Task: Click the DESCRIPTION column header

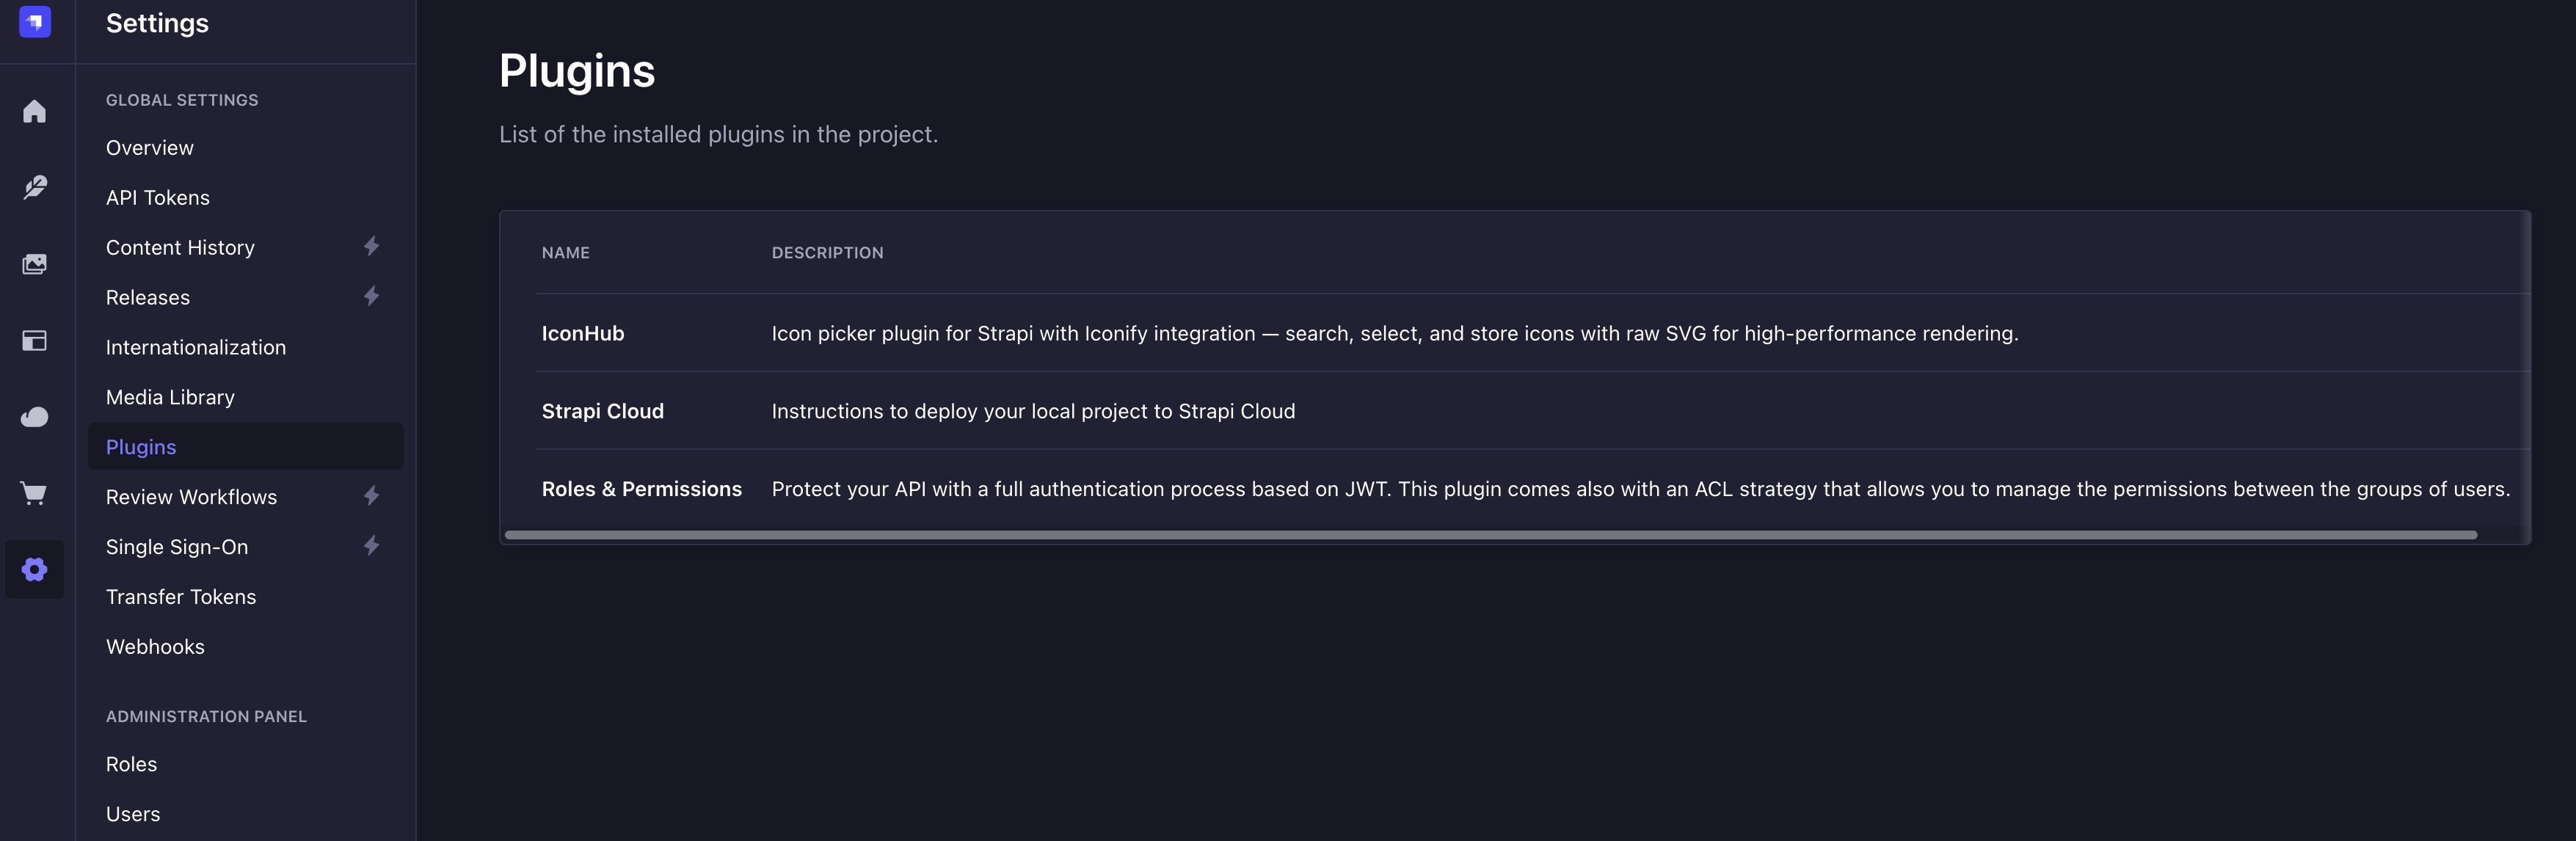Action: click(x=828, y=253)
